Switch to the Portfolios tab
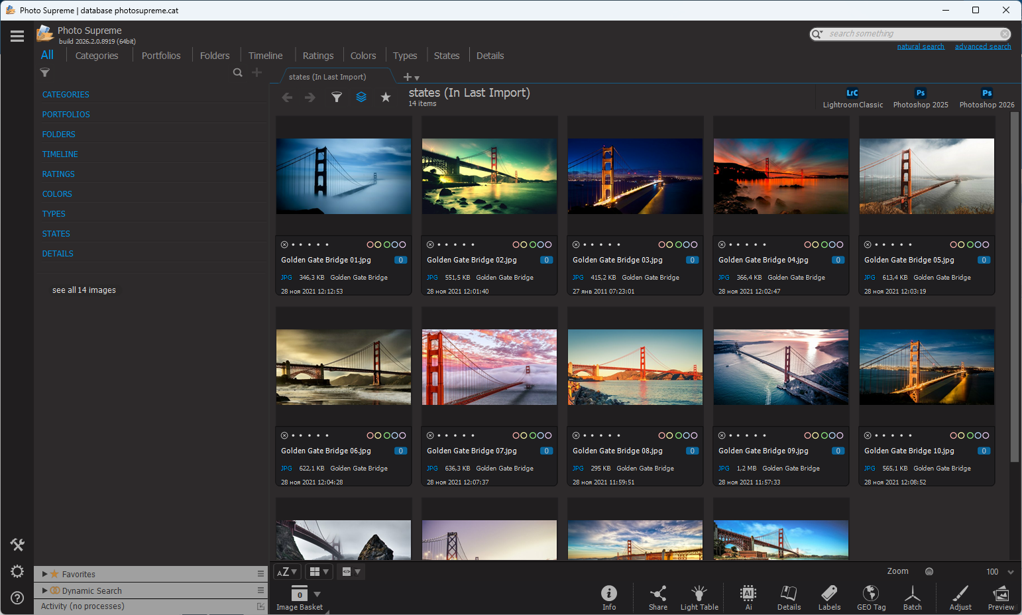 coord(161,56)
